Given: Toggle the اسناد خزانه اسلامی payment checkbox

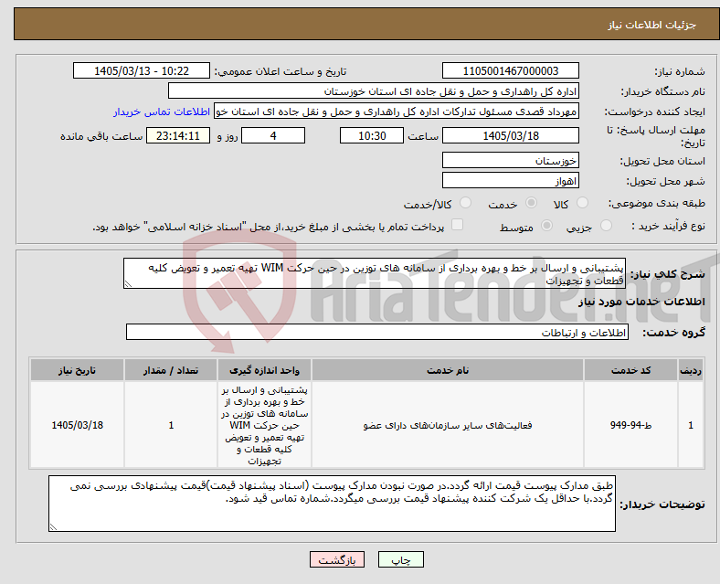Looking at the screenshot, I should (457, 225).
